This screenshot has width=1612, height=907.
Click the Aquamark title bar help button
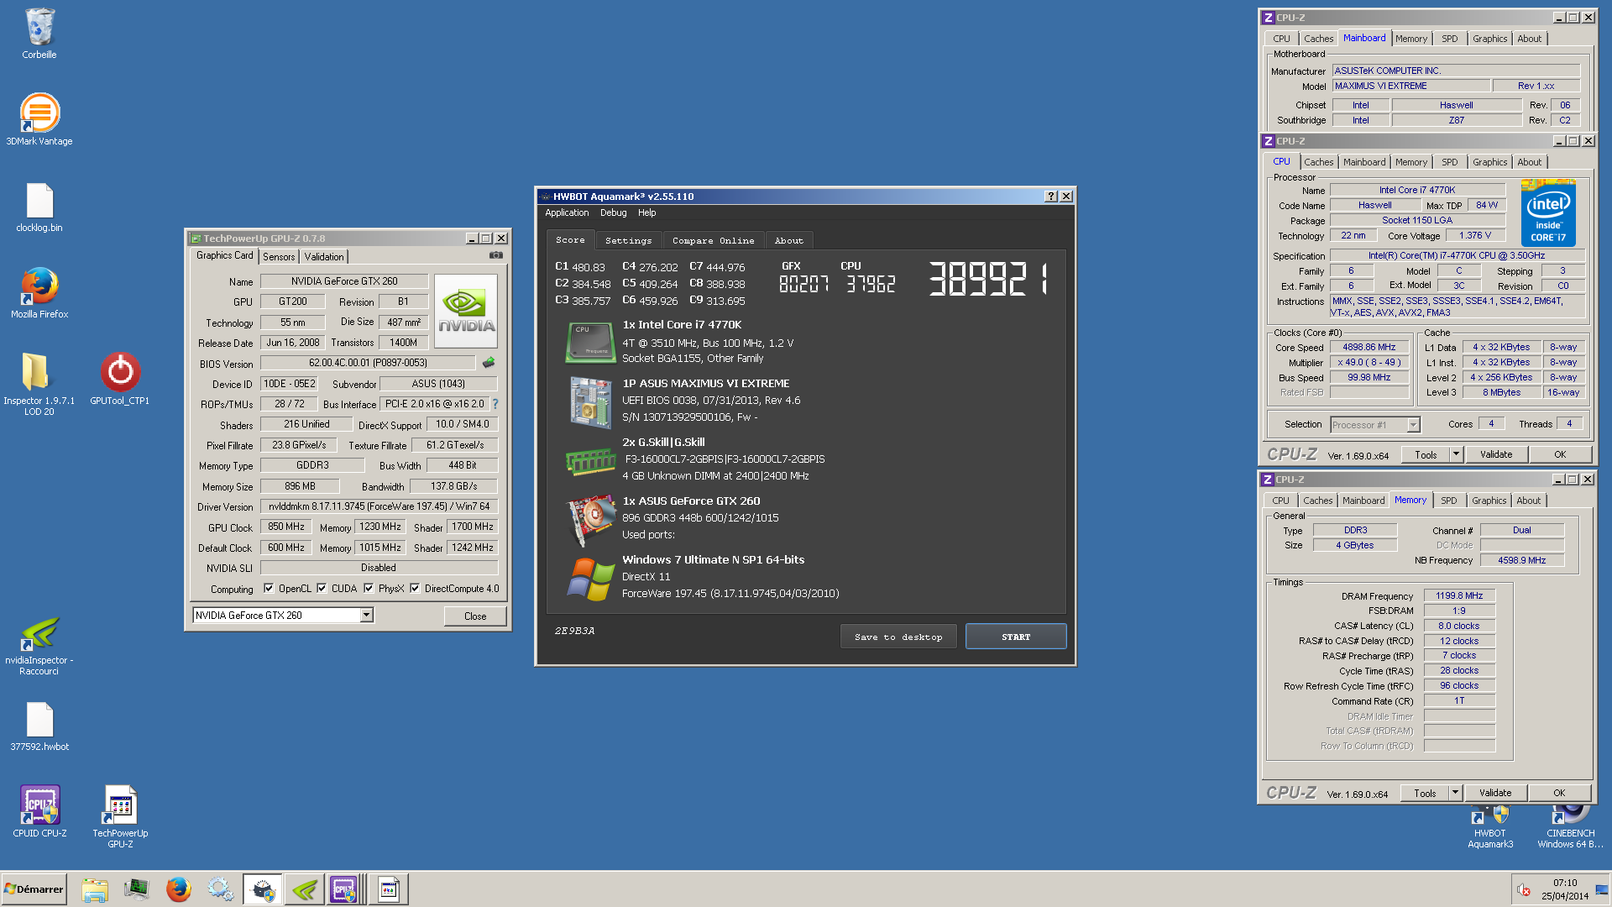click(x=1050, y=197)
